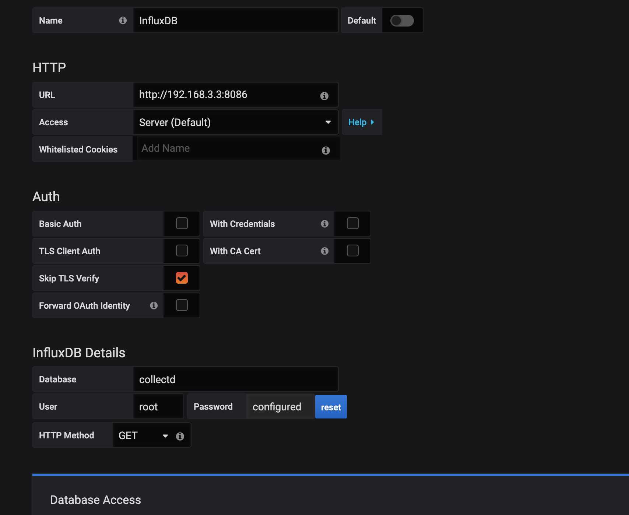Click the HTTP section heading
Screen dimensions: 629x515
49,68
